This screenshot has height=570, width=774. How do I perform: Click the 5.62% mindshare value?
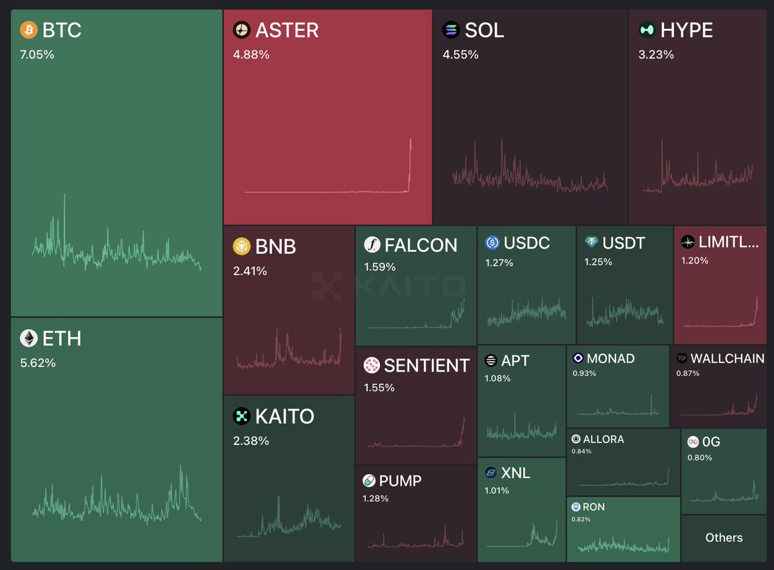[38, 363]
